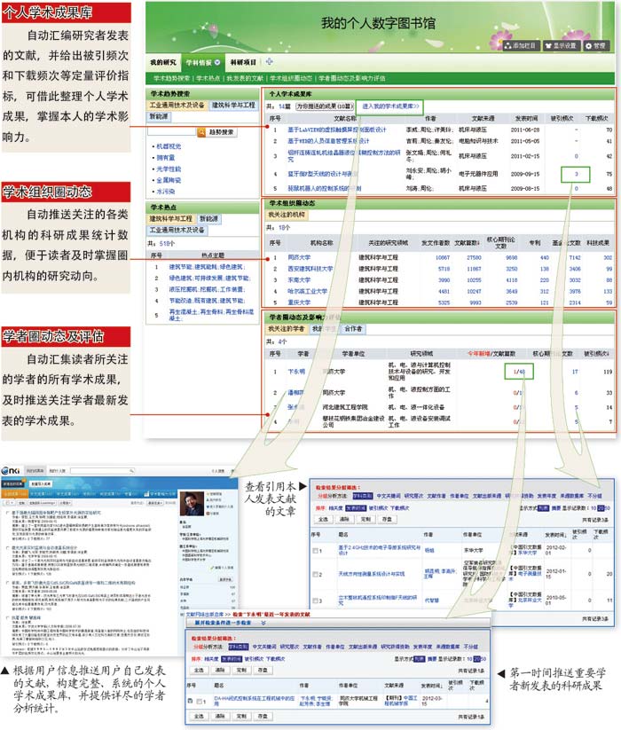Open the 水污染 keyword link
The image size is (621, 730).
(x=166, y=192)
